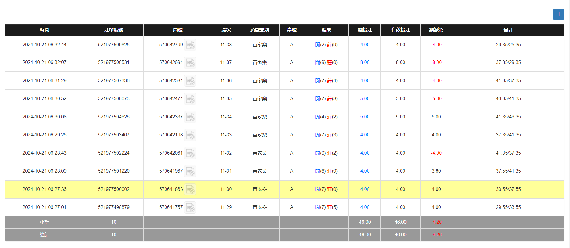
Task: Click the 結果 column header
Action: tap(326, 30)
